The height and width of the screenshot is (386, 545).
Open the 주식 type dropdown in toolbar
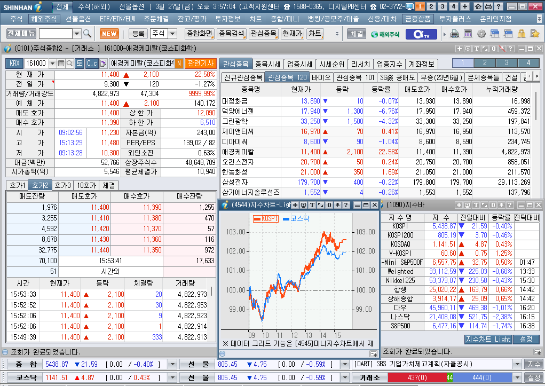(x=172, y=34)
